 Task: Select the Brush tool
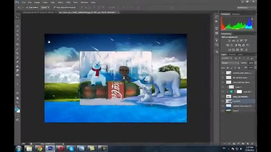pyautogui.click(x=17, y=49)
